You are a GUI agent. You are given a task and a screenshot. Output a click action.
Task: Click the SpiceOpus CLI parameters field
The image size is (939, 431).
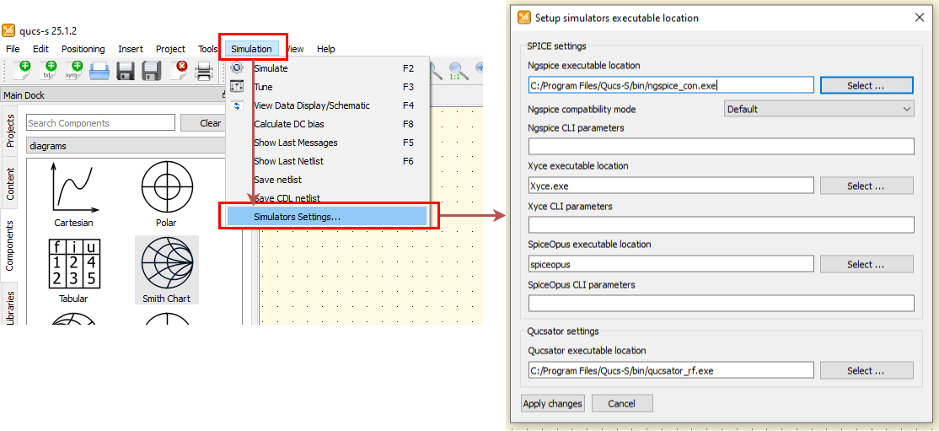721,304
